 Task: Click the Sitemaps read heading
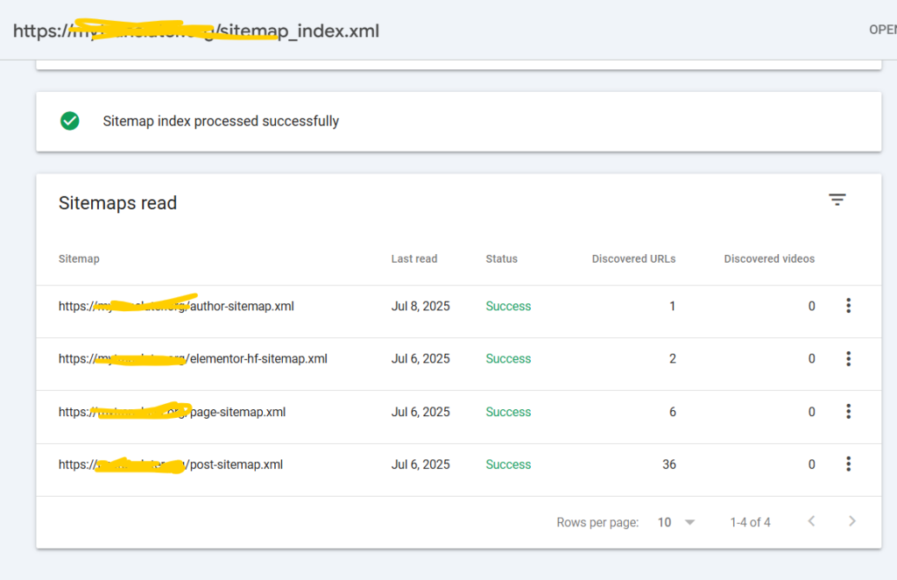(x=118, y=203)
